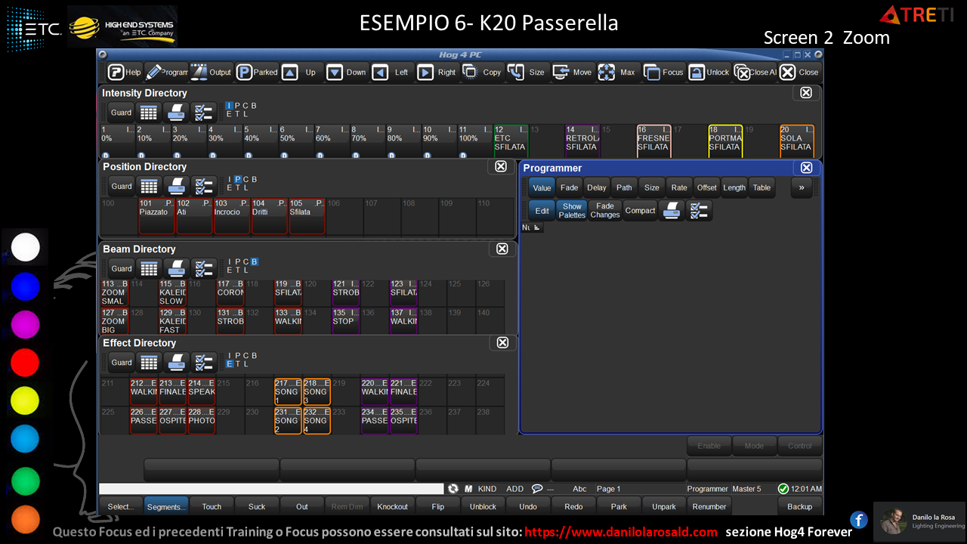Switch Effect Directory to spreadsheet view
The image size is (967, 544).
pos(149,362)
